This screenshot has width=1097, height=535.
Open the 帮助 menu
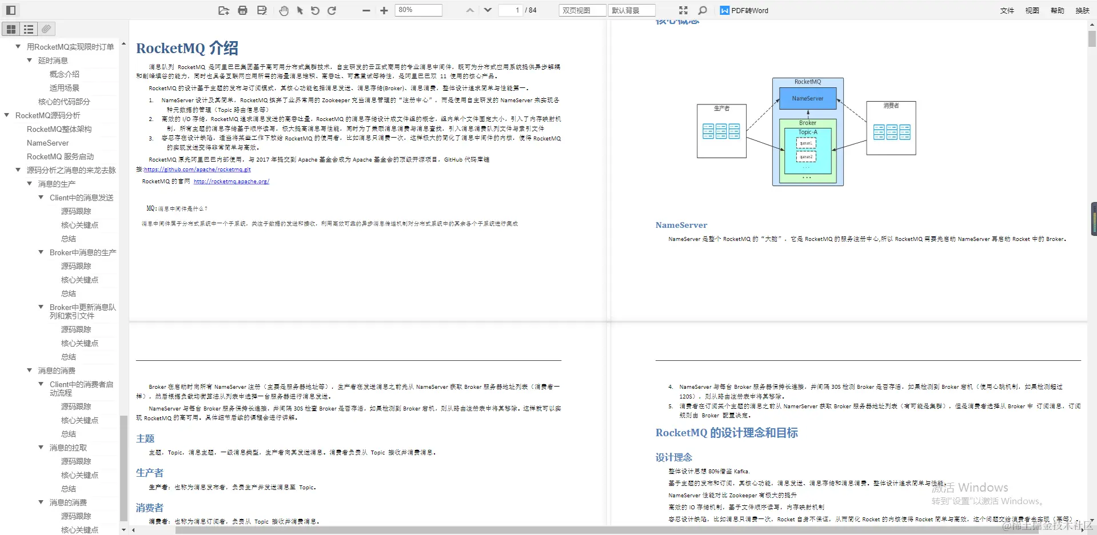pos(1058,10)
